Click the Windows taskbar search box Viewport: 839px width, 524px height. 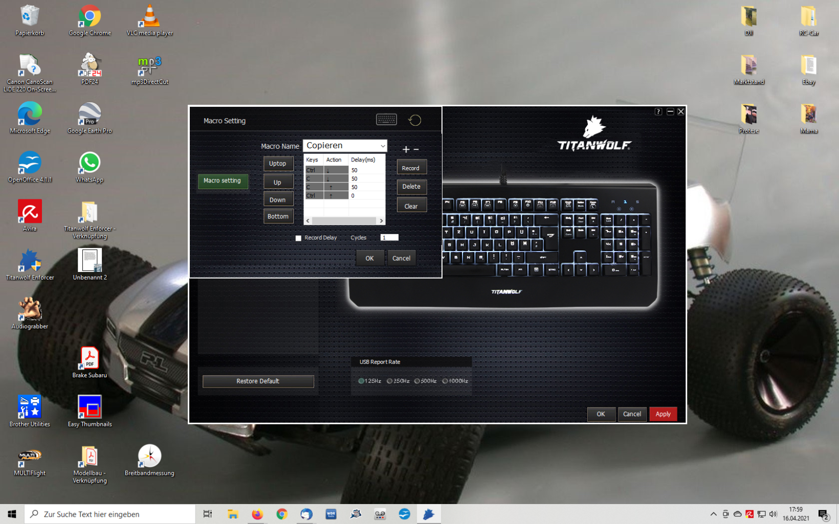[110, 514]
